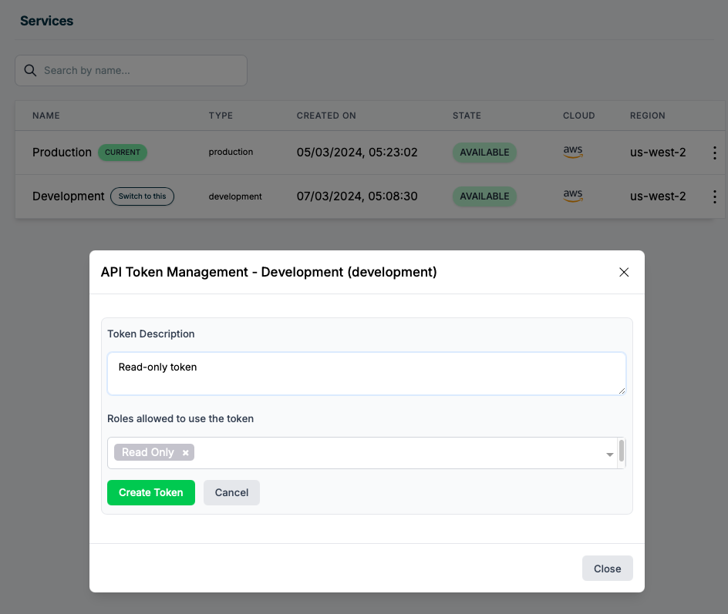Open the Development row kebab menu
Viewport: 728px width, 614px height.
coord(715,196)
